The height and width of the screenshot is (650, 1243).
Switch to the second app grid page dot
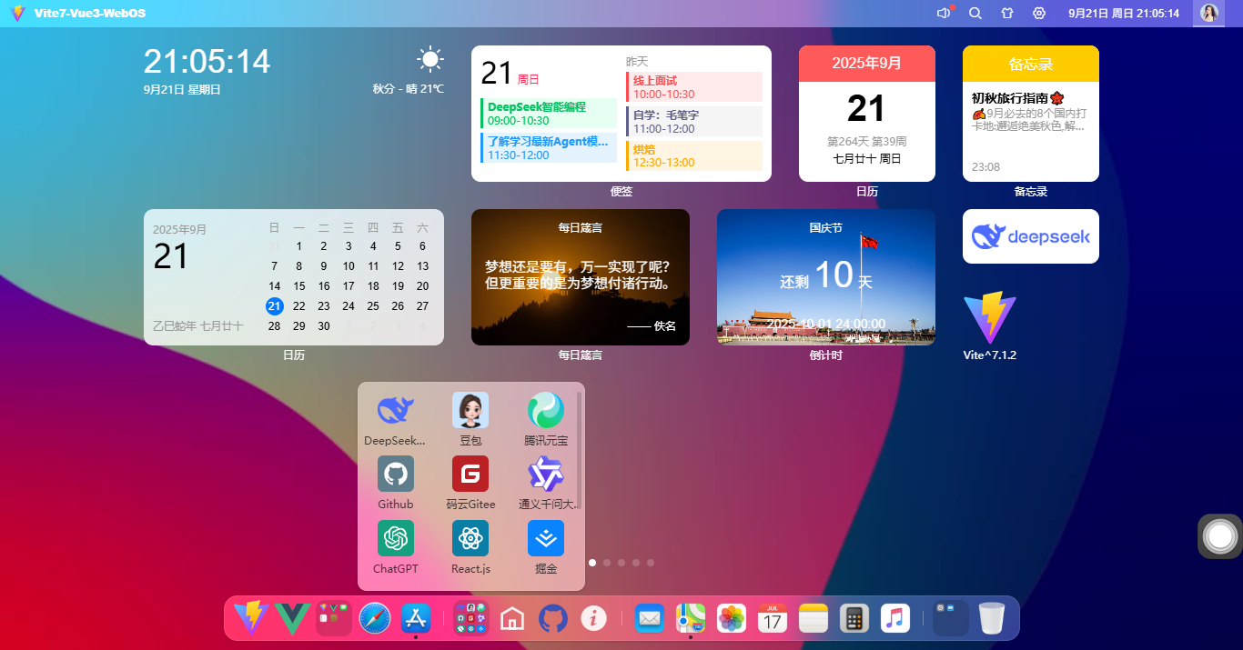(x=607, y=563)
